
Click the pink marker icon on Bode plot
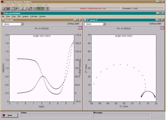pos(80,28)
